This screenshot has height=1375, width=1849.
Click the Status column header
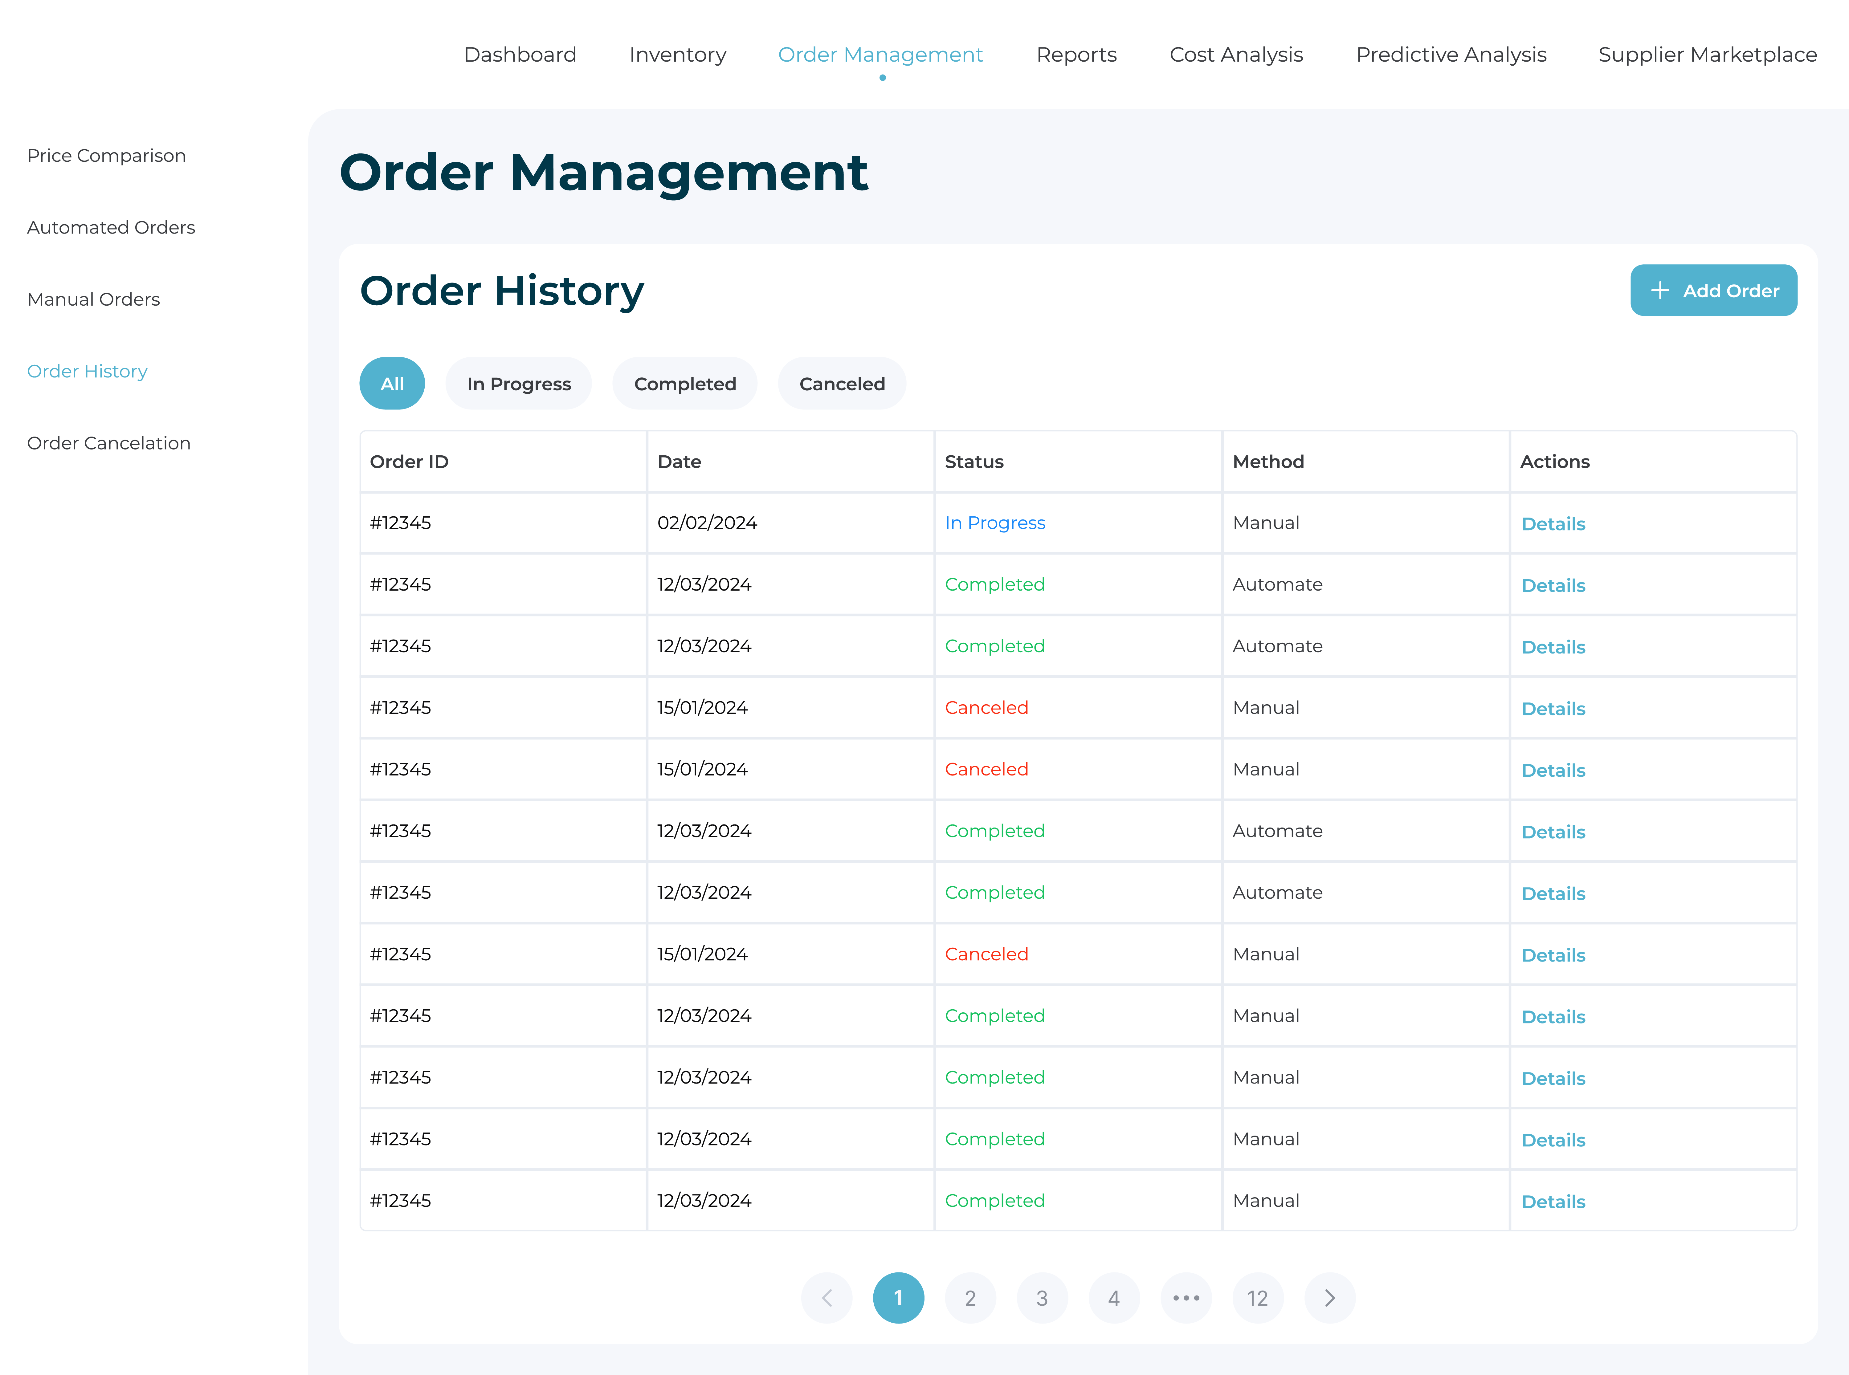coord(974,462)
